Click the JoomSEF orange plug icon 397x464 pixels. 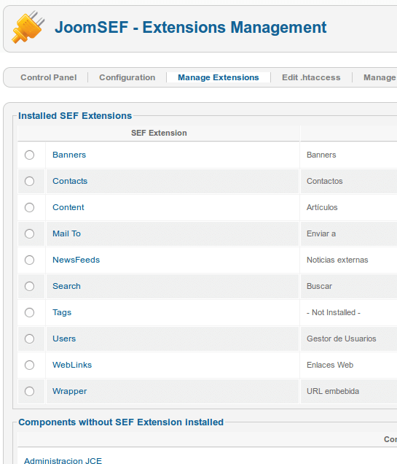pos(28,27)
